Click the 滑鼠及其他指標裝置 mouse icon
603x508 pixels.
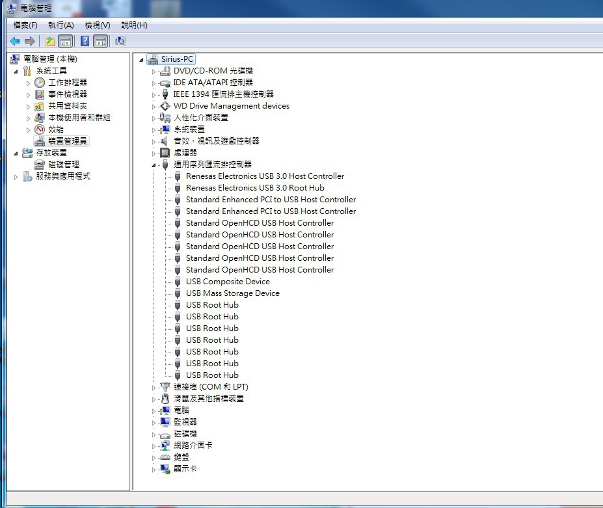coord(165,399)
